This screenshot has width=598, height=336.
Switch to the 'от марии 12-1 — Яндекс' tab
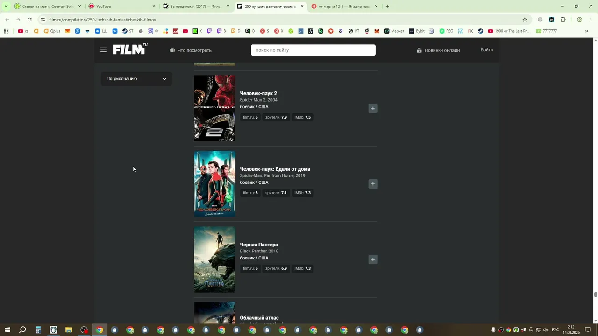(x=344, y=7)
